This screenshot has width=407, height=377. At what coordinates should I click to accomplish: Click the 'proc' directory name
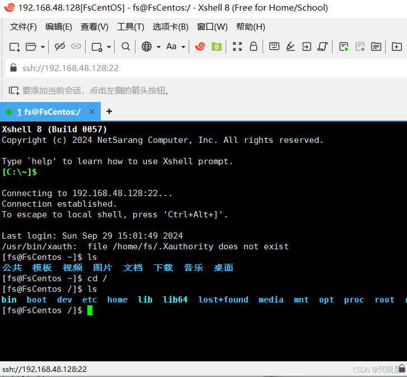354,300
